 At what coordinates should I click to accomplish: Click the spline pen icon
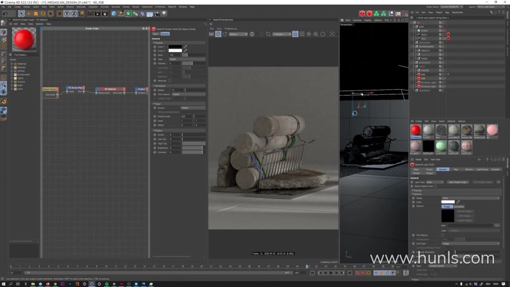click(x=121, y=14)
